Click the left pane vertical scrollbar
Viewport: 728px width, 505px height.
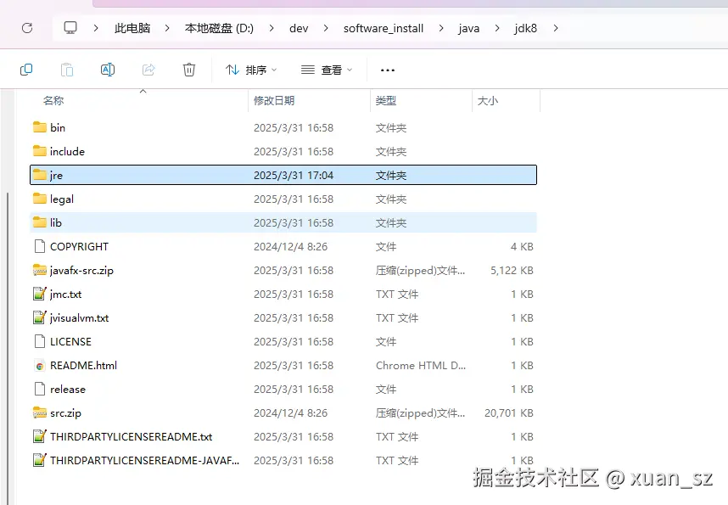point(8,349)
